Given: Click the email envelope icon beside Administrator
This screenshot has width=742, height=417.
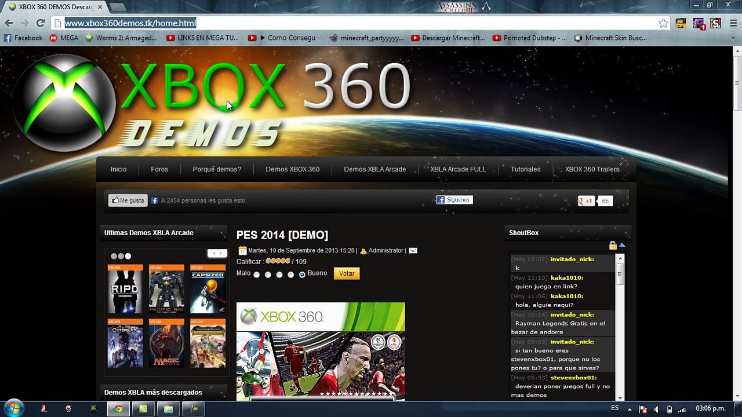Looking at the screenshot, I should [x=413, y=251].
